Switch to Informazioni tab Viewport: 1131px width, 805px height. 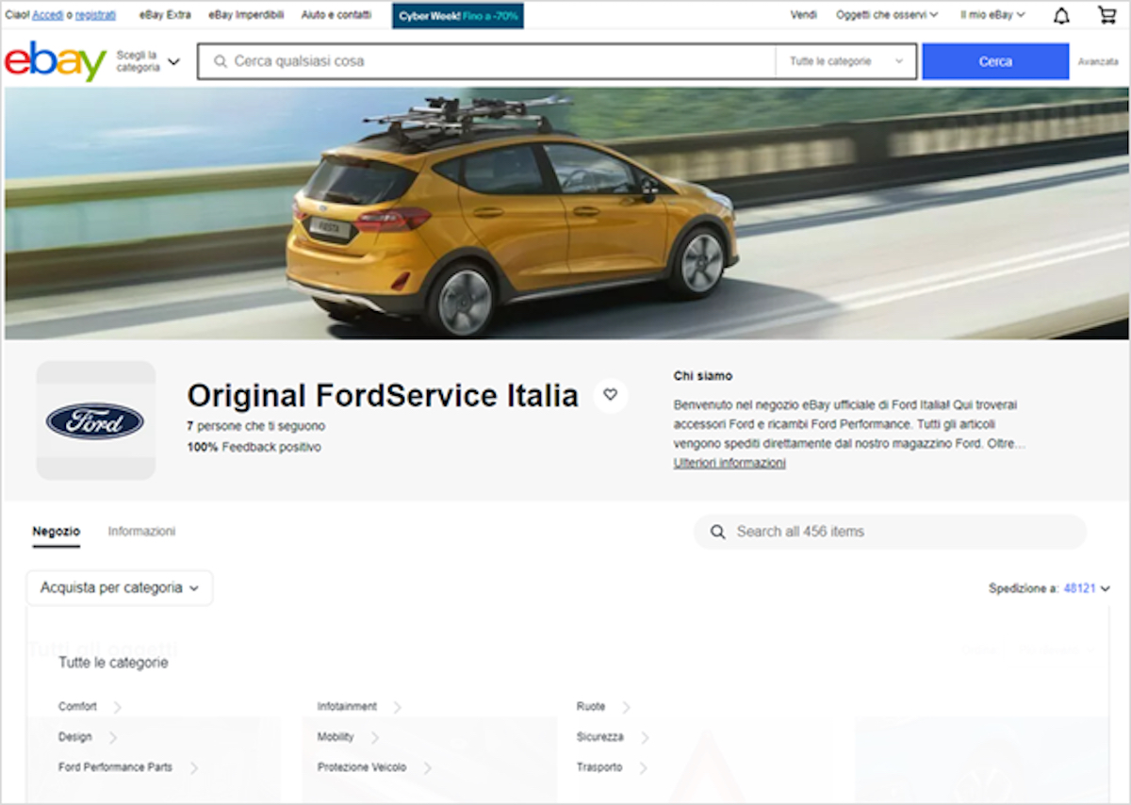[141, 532]
